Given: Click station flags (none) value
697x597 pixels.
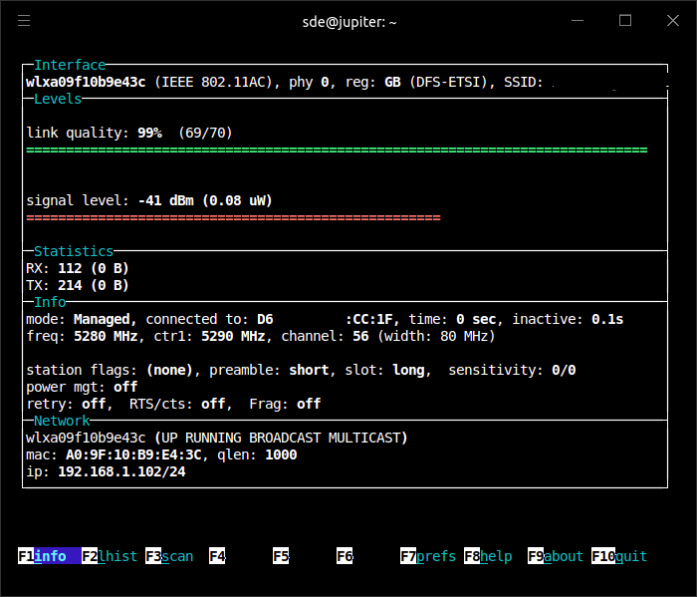Looking at the screenshot, I should coord(169,370).
